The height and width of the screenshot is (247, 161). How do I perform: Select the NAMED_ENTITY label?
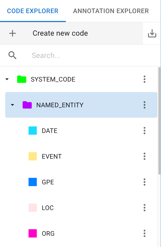click(60, 105)
